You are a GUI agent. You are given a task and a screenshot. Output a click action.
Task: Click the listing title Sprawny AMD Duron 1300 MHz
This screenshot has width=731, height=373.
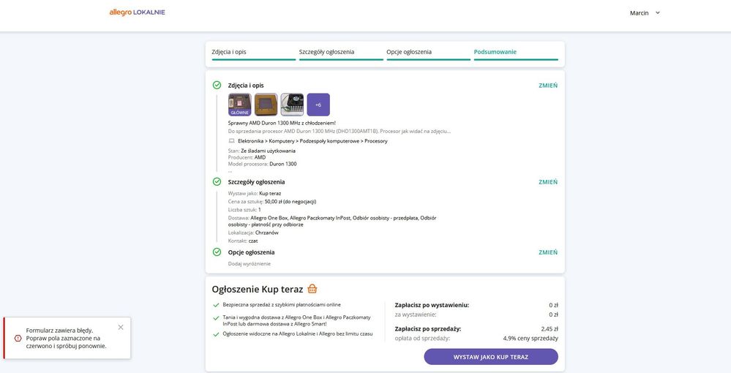(x=282, y=123)
